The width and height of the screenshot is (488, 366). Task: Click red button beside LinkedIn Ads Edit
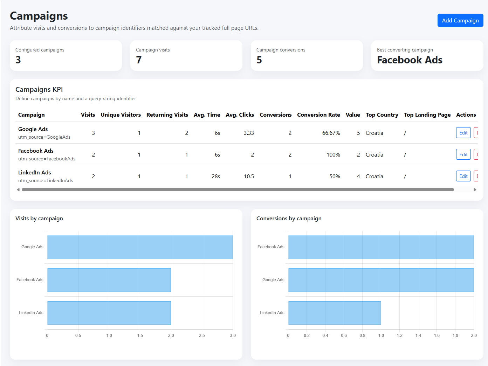pyautogui.click(x=476, y=176)
